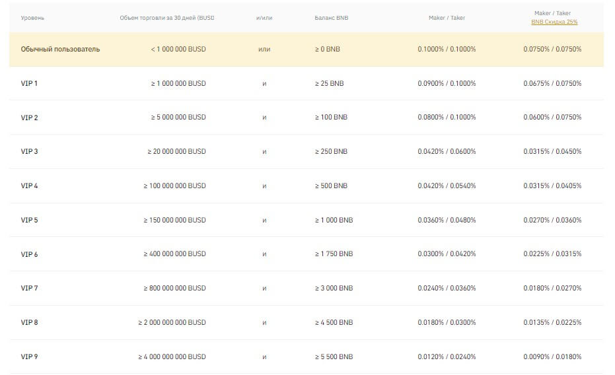
Task: Click the "< 1 000 000 BUSD" volume cell
Action: pos(178,50)
